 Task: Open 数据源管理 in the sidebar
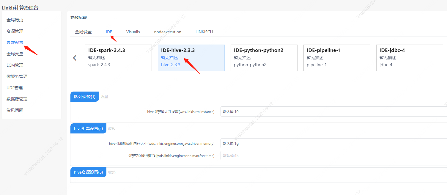(17, 99)
